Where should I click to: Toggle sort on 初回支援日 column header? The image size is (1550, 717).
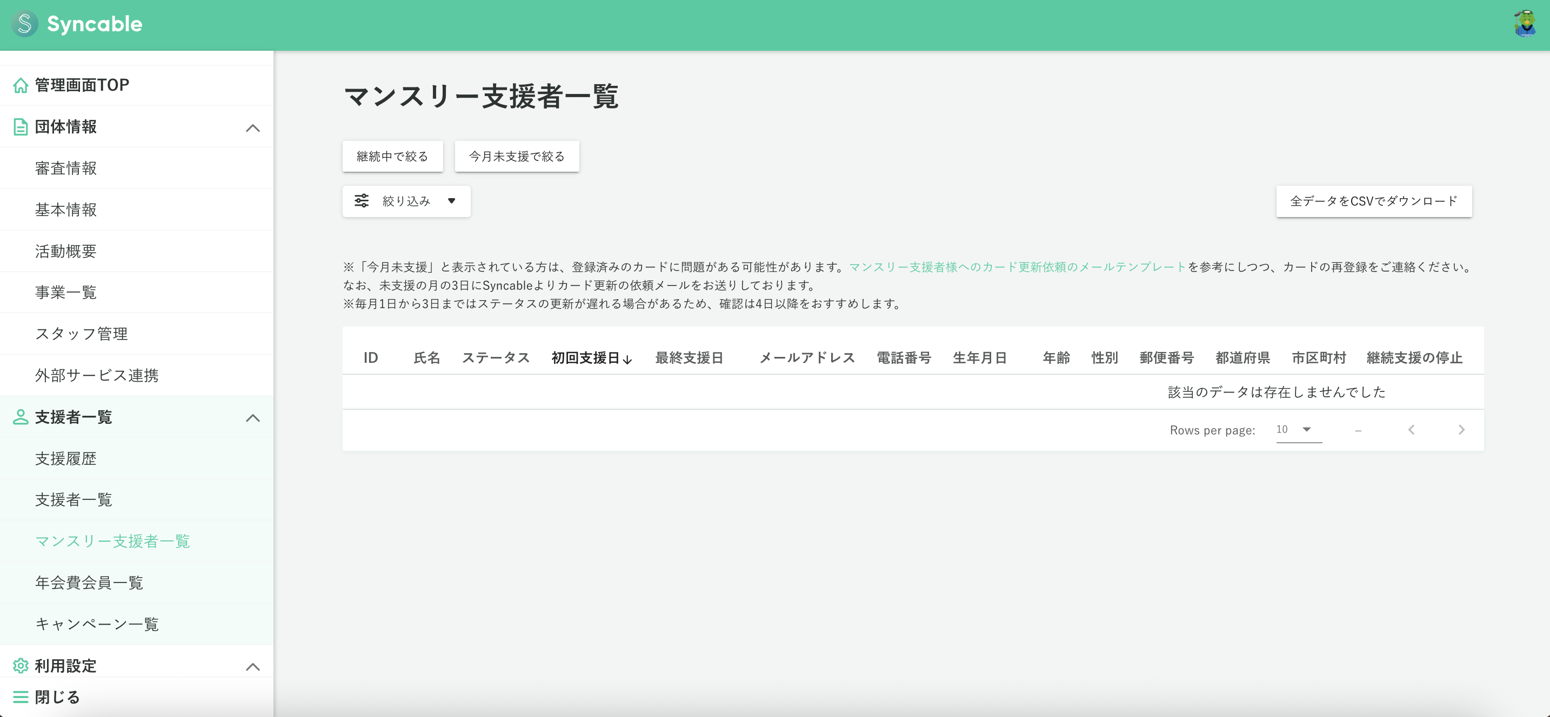590,357
